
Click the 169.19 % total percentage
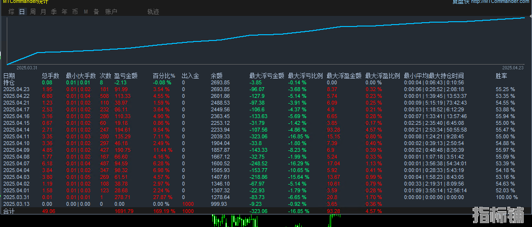coord(164,212)
